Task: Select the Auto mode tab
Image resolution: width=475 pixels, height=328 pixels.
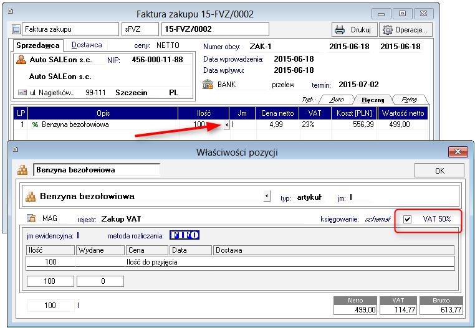Action: click(x=337, y=100)
